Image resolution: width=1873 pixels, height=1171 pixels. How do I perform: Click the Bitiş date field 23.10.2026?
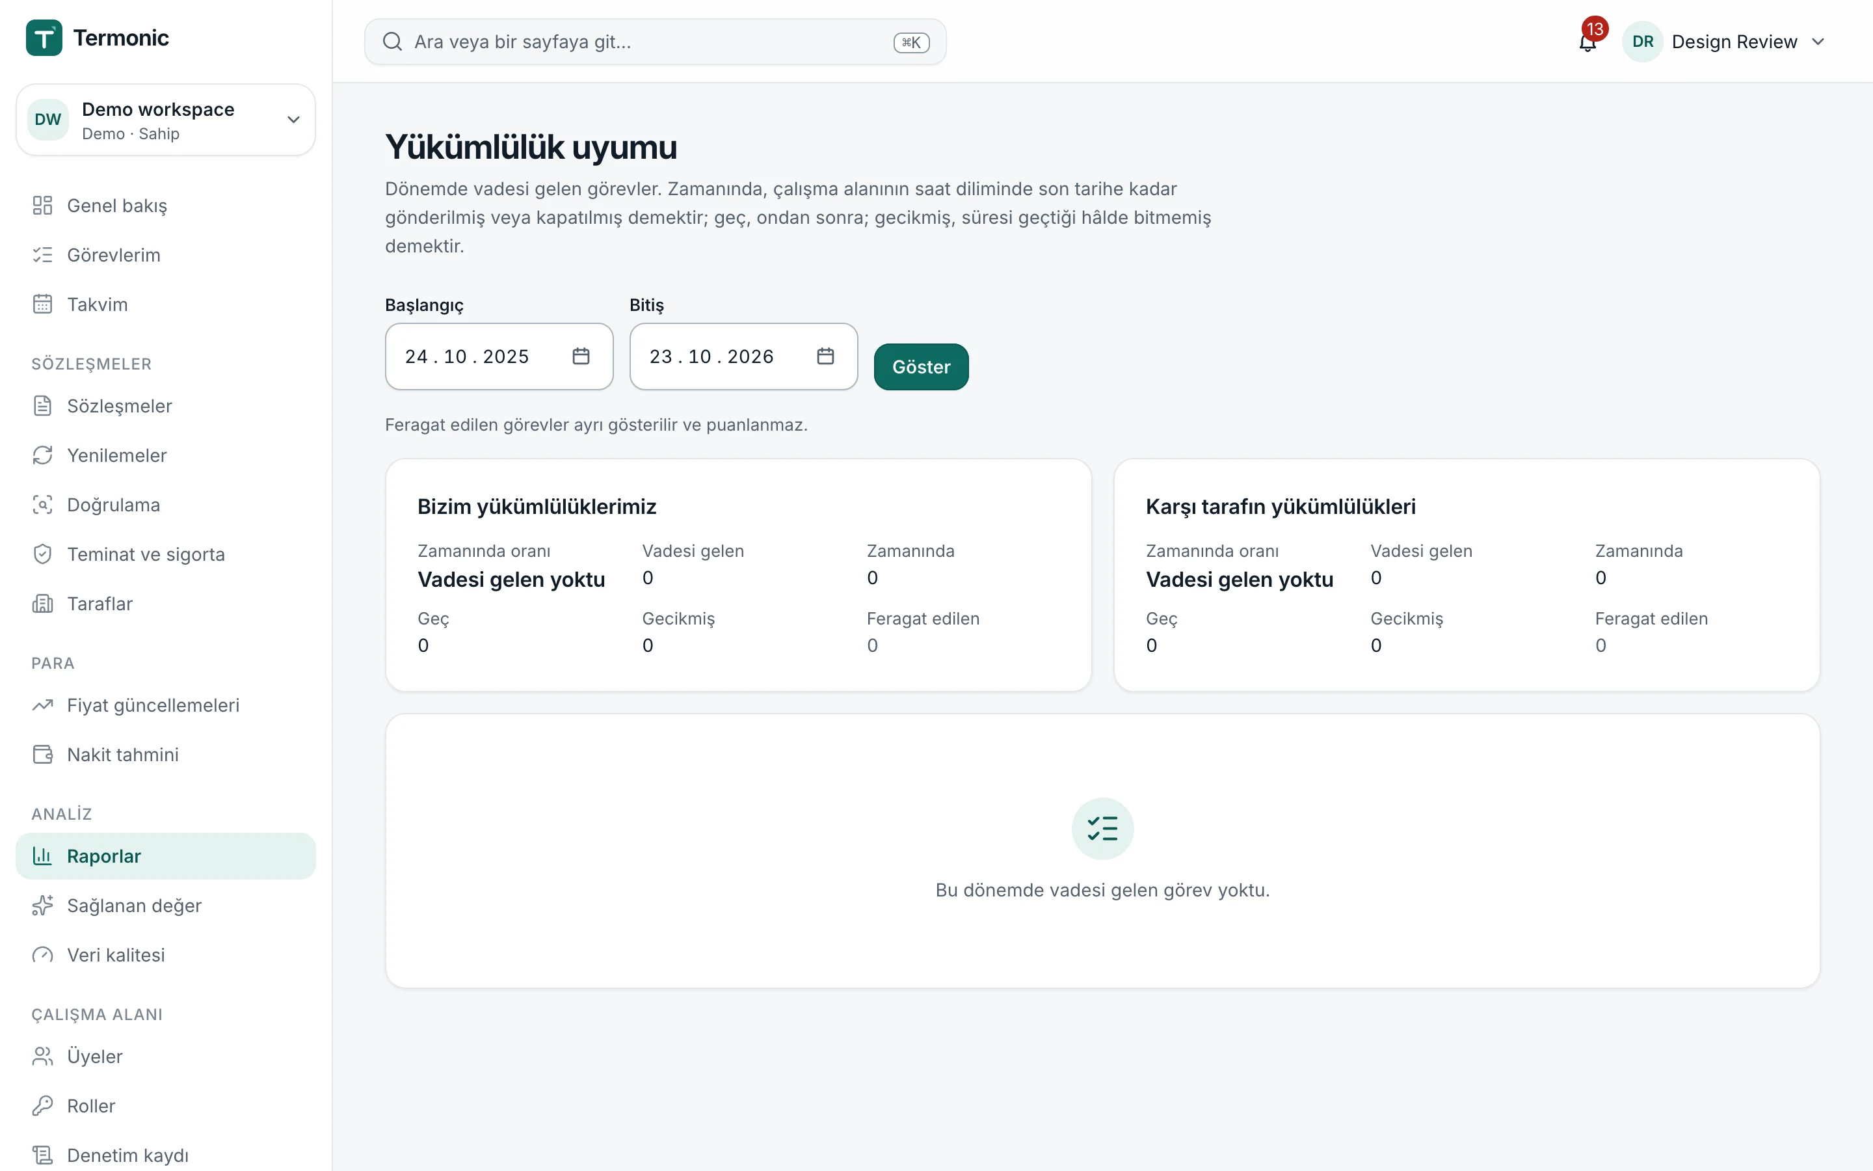point(744,357)
